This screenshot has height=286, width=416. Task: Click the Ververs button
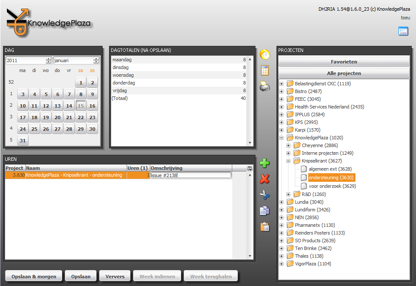[115, 277]
